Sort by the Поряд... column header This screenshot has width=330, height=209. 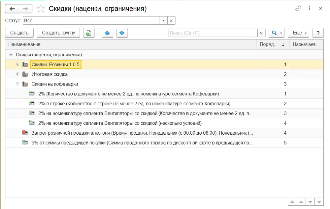point(273,44)
